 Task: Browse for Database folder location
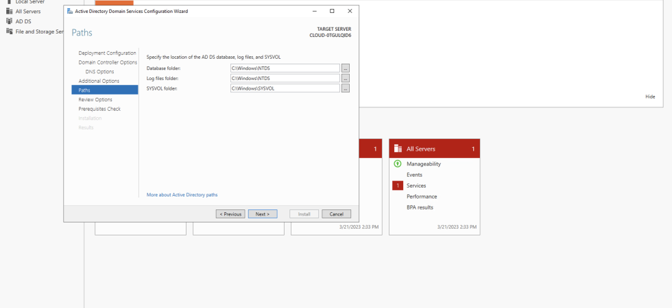346,68
